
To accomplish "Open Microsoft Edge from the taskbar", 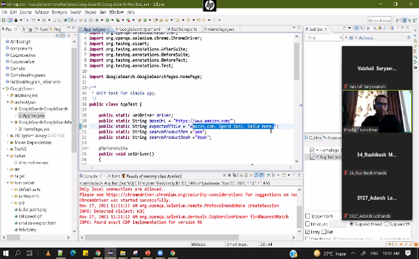I will [x=73, y=253].
